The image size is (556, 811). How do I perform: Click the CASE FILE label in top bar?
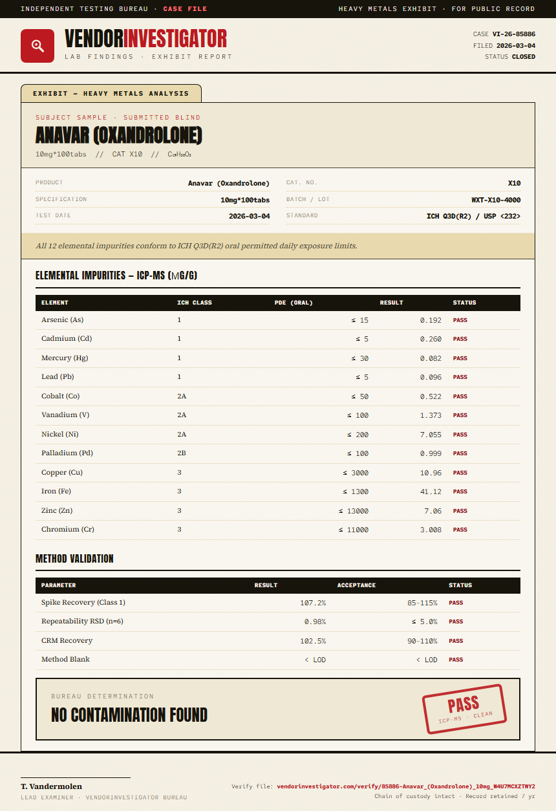click(x=186, y=9)
